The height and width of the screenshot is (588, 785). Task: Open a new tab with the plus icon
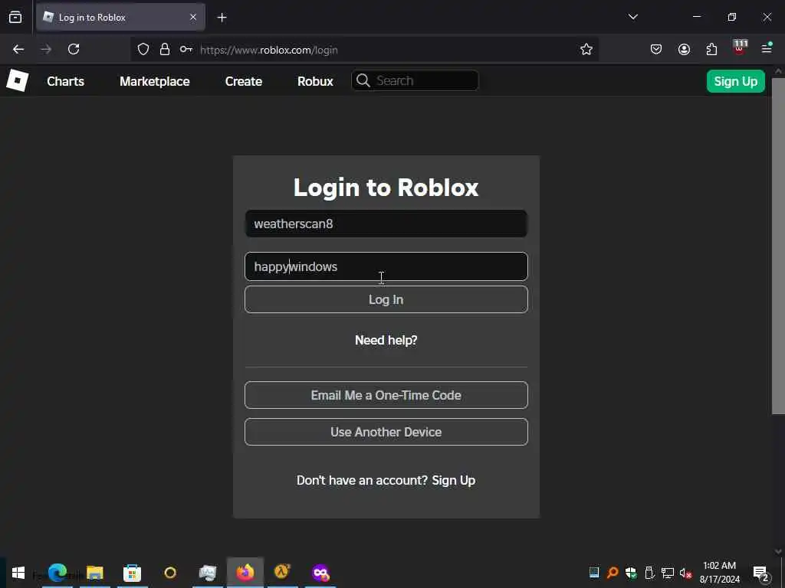tap(222, 18)
